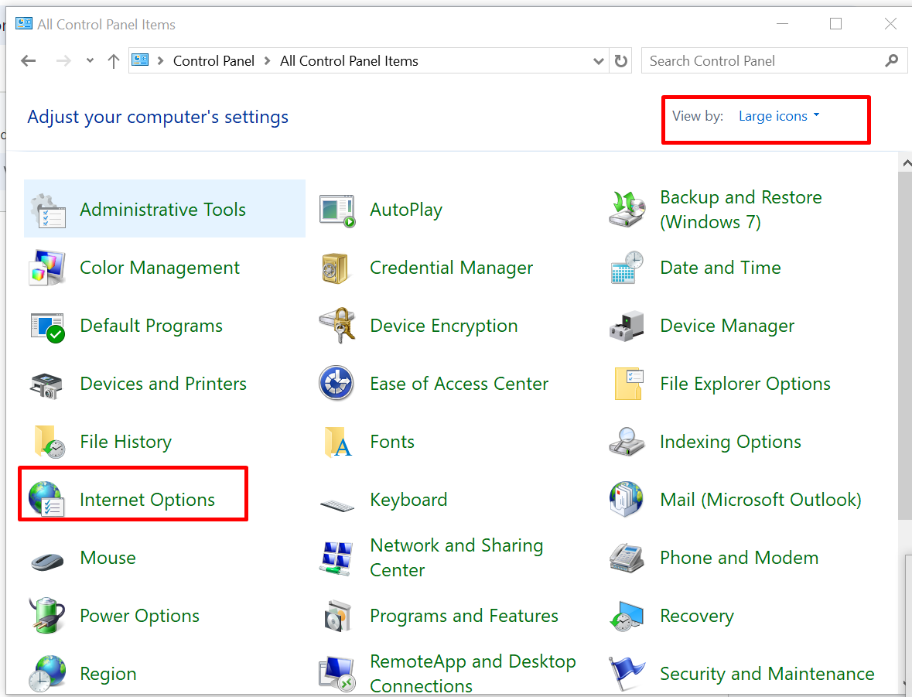Go back using the Back arrow
Screen dimensions: 912x697
(x=29, y=60)
